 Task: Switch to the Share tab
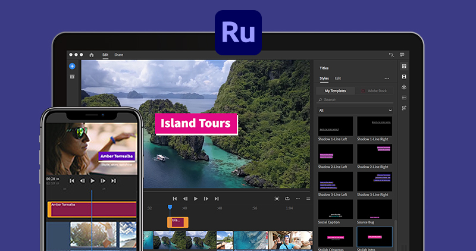(118, 55)
